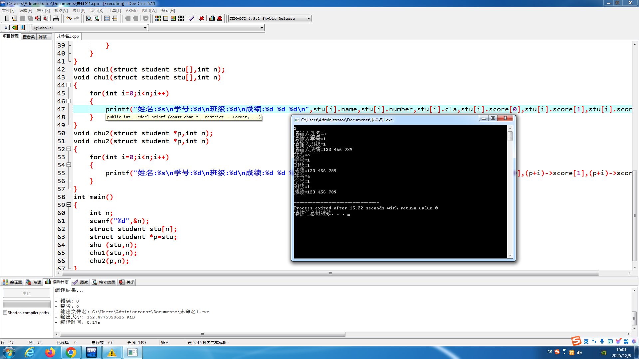Click the red Abort compilation icon
639x359 pixels.
click(201, 18)
